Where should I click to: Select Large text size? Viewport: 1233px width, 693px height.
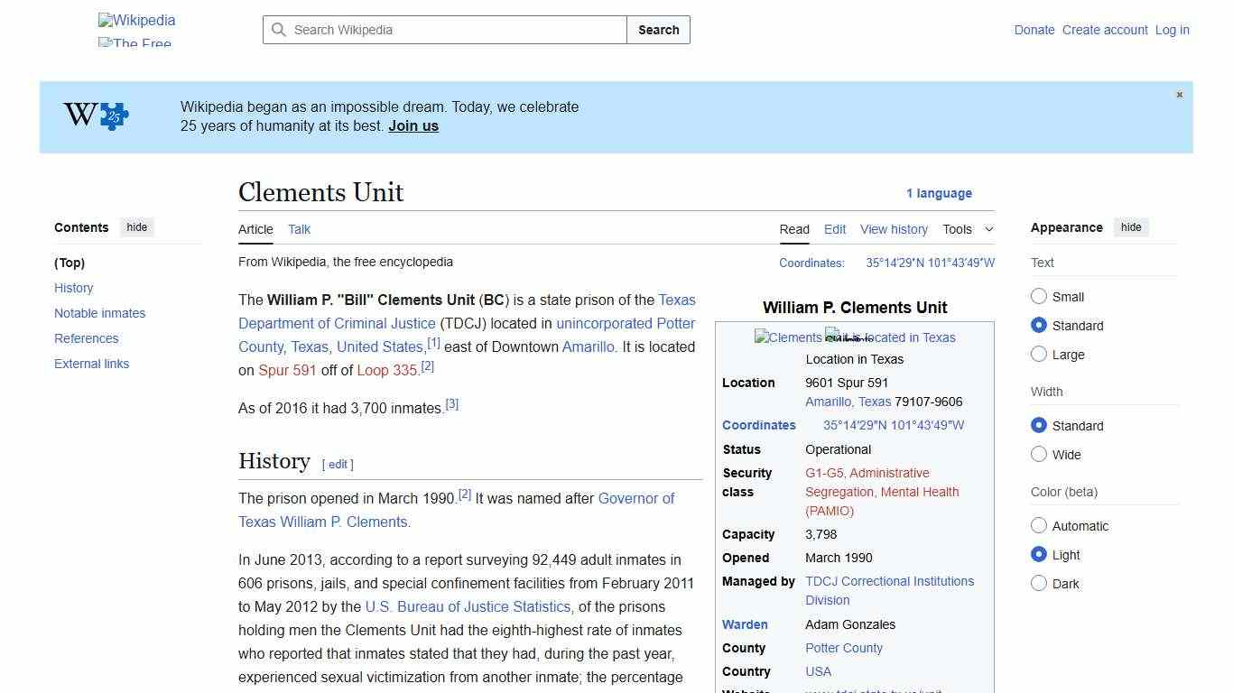pyautogui.click(x=1039, y=354)
